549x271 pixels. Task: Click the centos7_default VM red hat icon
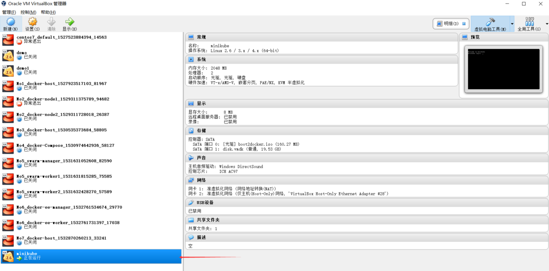pos(8,40)
